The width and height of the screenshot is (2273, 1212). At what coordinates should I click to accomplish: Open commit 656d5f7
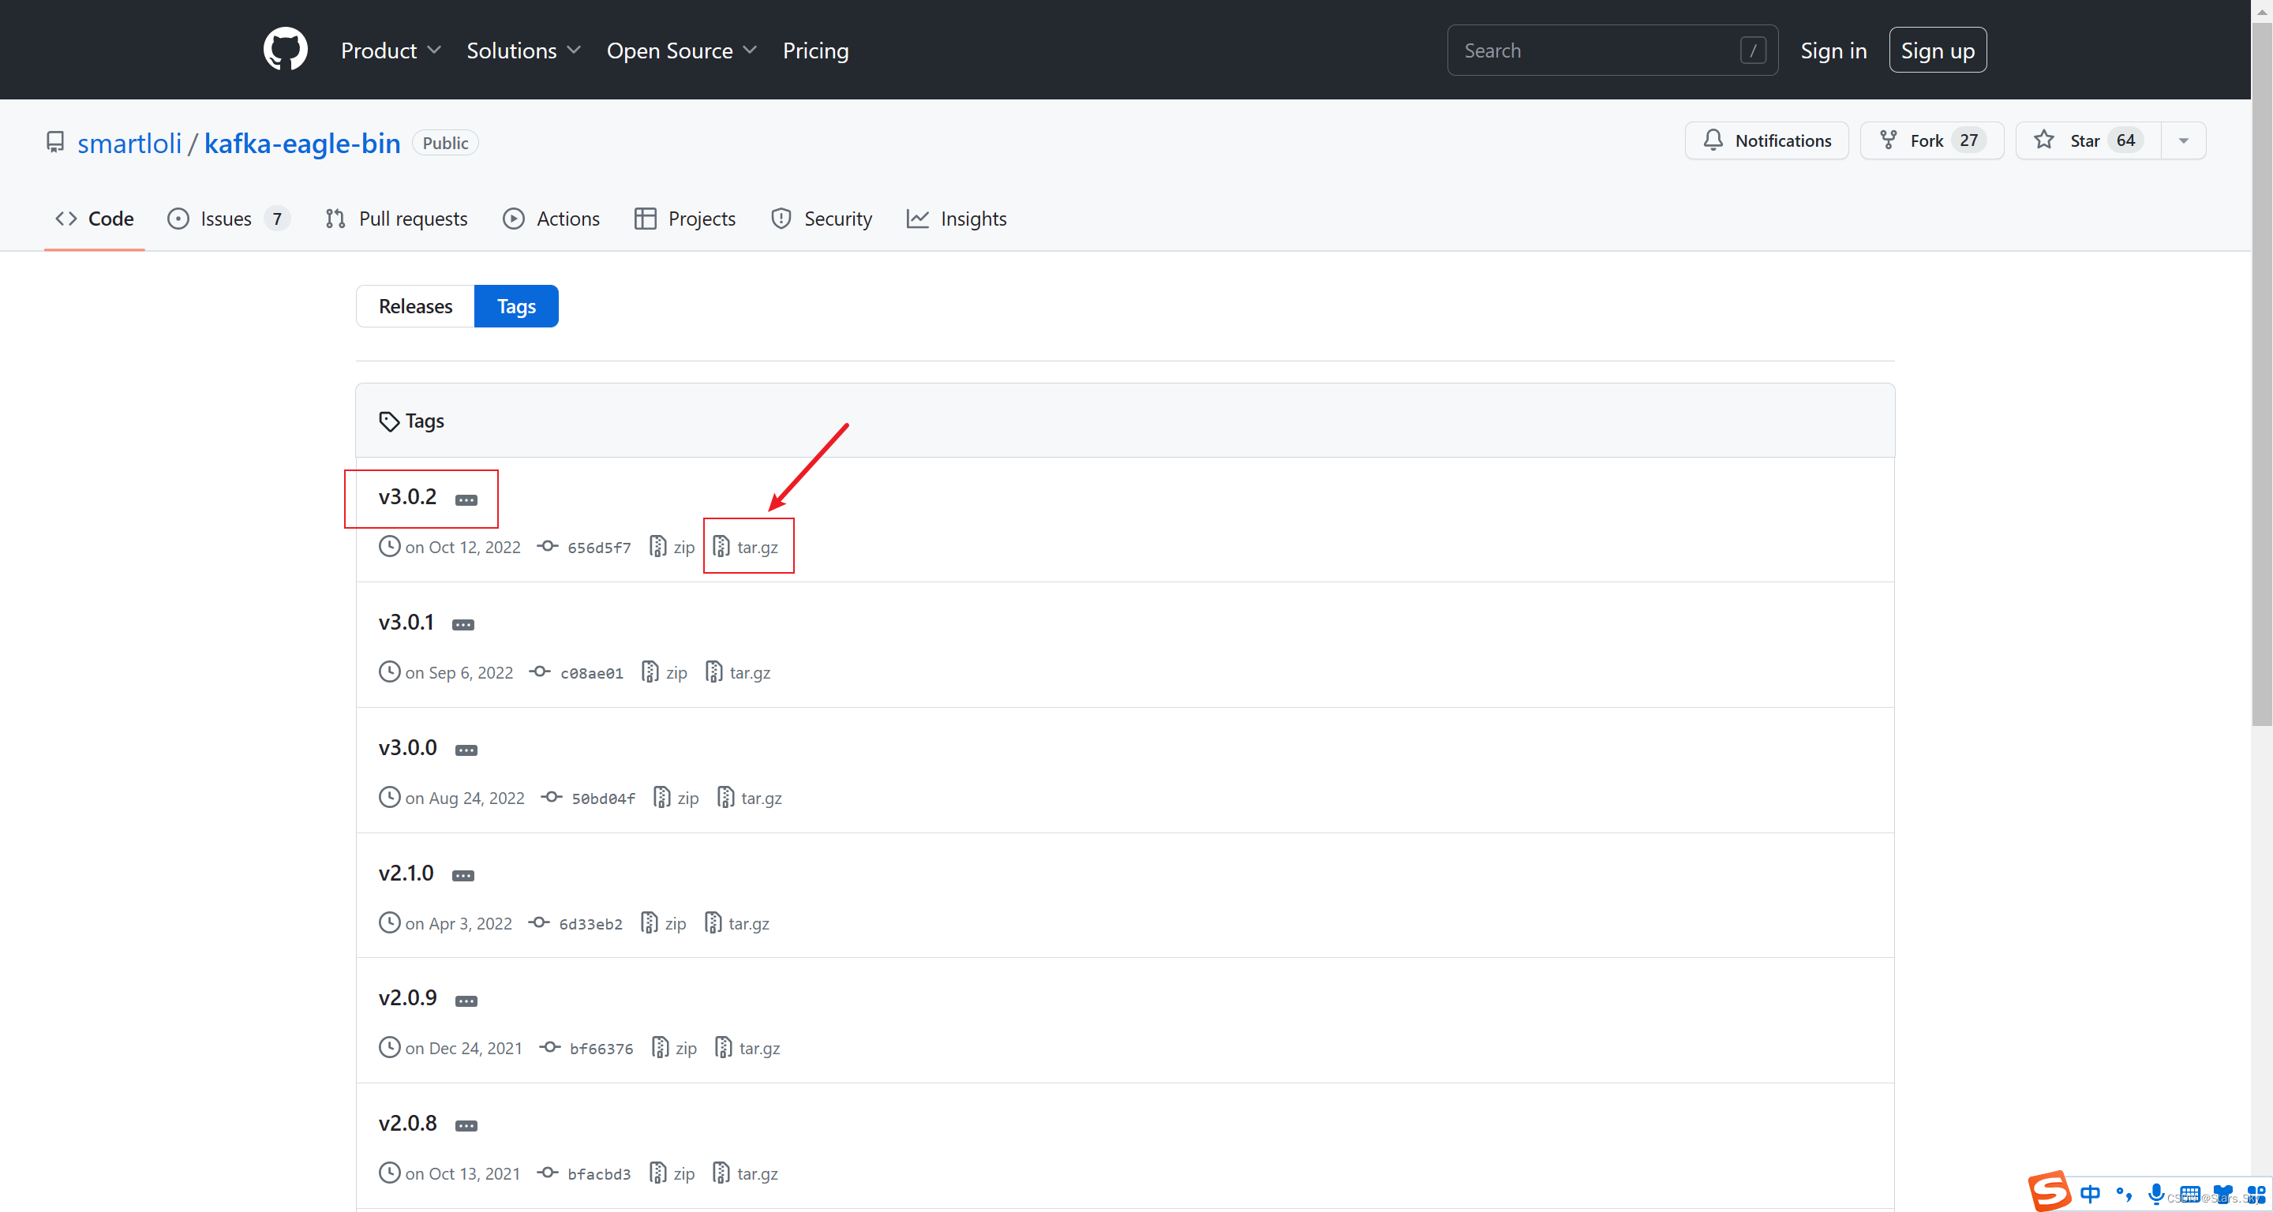pyautogui.click(x=599, y=548)
